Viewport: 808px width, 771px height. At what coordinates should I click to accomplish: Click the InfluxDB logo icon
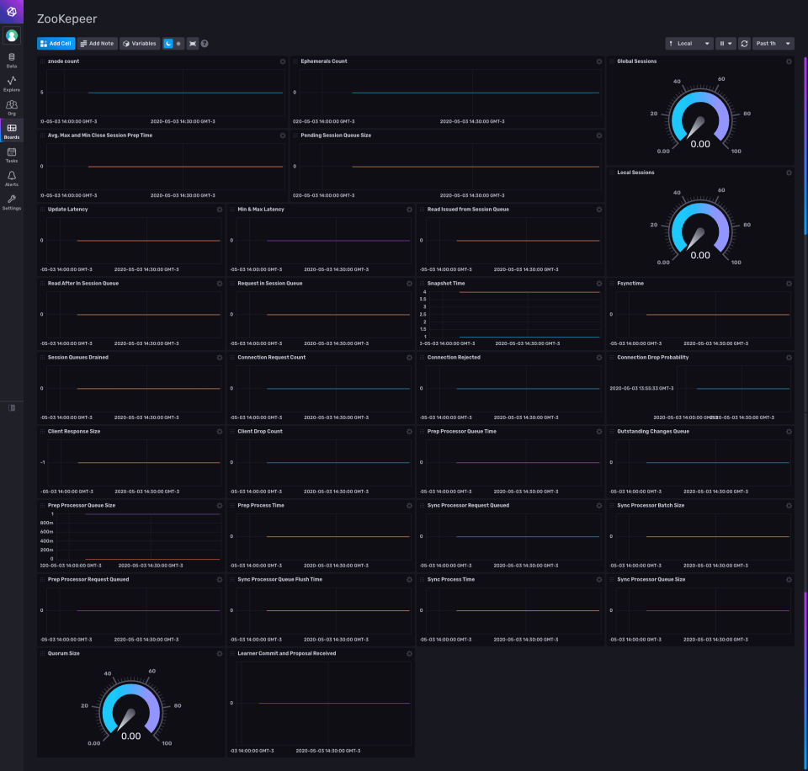point(12,12)
